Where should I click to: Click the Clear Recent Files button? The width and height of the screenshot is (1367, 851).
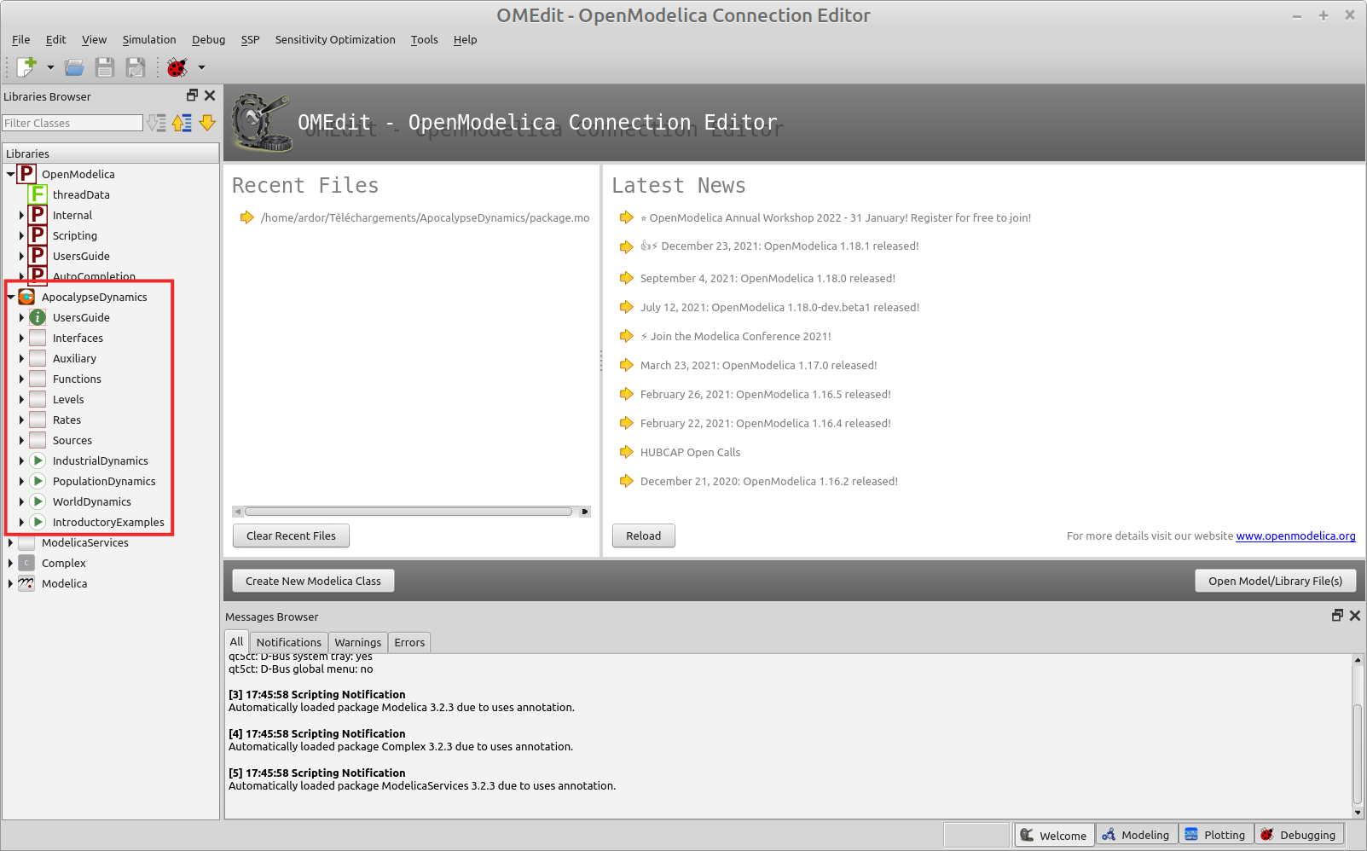click(291, 535)
